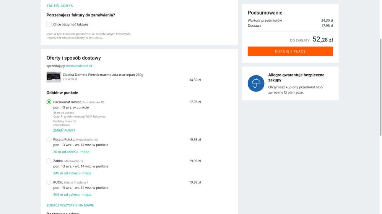The width and height of the screenshot is (382, 214).
Task: Click the 'Ciastka Domino Piernik-marmolada-marcepan 250g' title
Action: 103,75
